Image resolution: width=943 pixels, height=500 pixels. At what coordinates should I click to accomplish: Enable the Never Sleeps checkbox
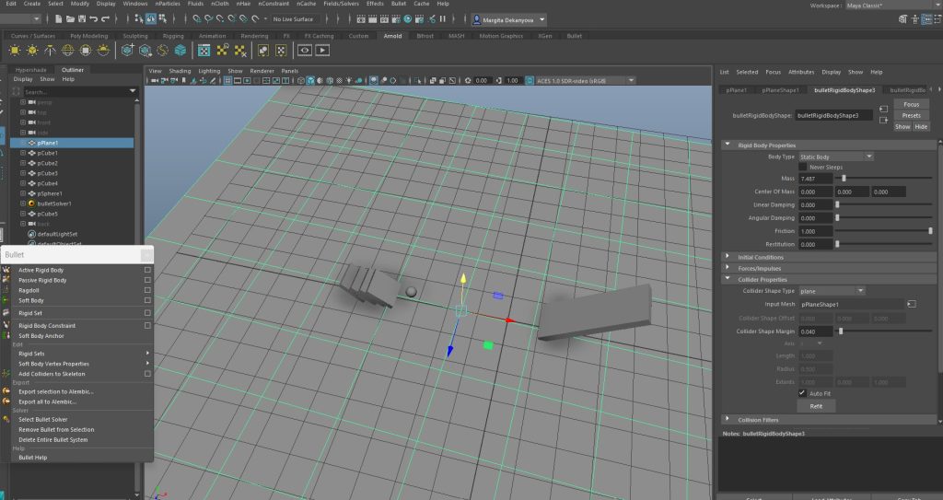pyautogui.click(x=803, y=167)
